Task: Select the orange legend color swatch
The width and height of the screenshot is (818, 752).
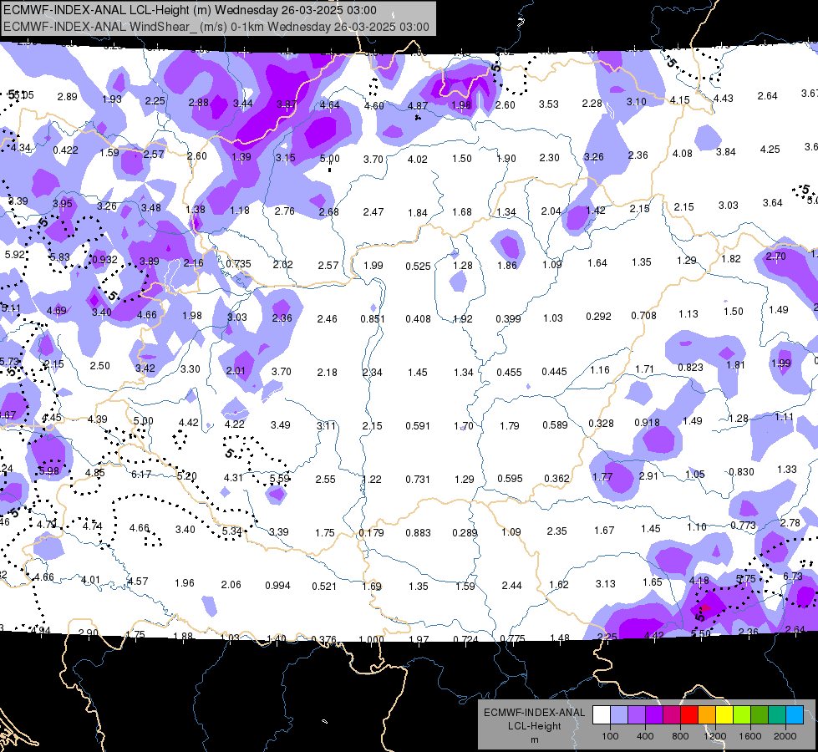Action: click(707, 715)
